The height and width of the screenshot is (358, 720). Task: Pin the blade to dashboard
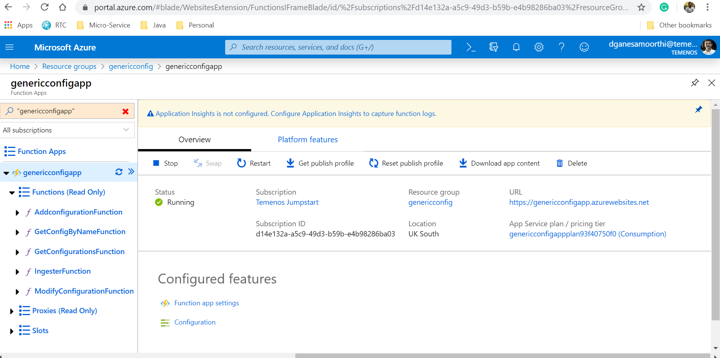coord(694,83)
